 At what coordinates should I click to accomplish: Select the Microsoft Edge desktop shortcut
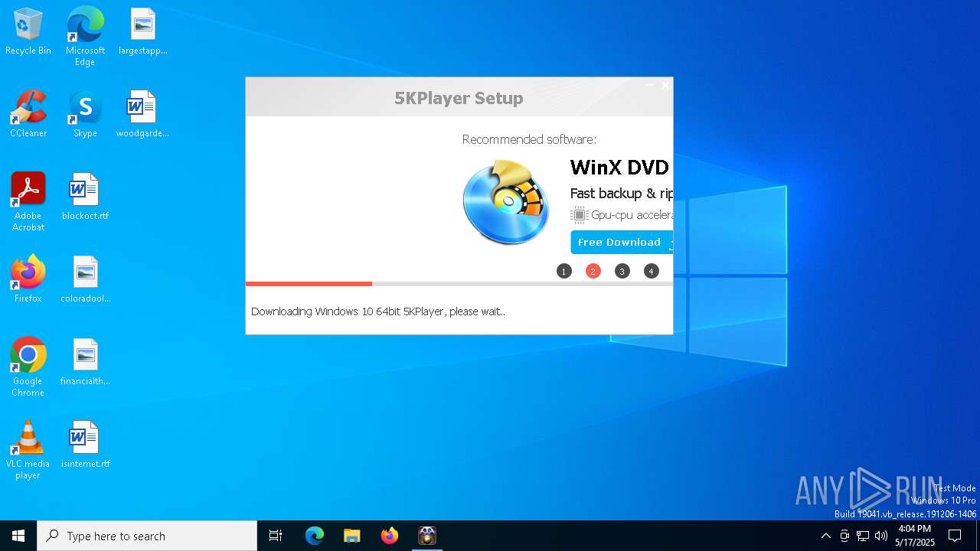(x=85, y=36)
